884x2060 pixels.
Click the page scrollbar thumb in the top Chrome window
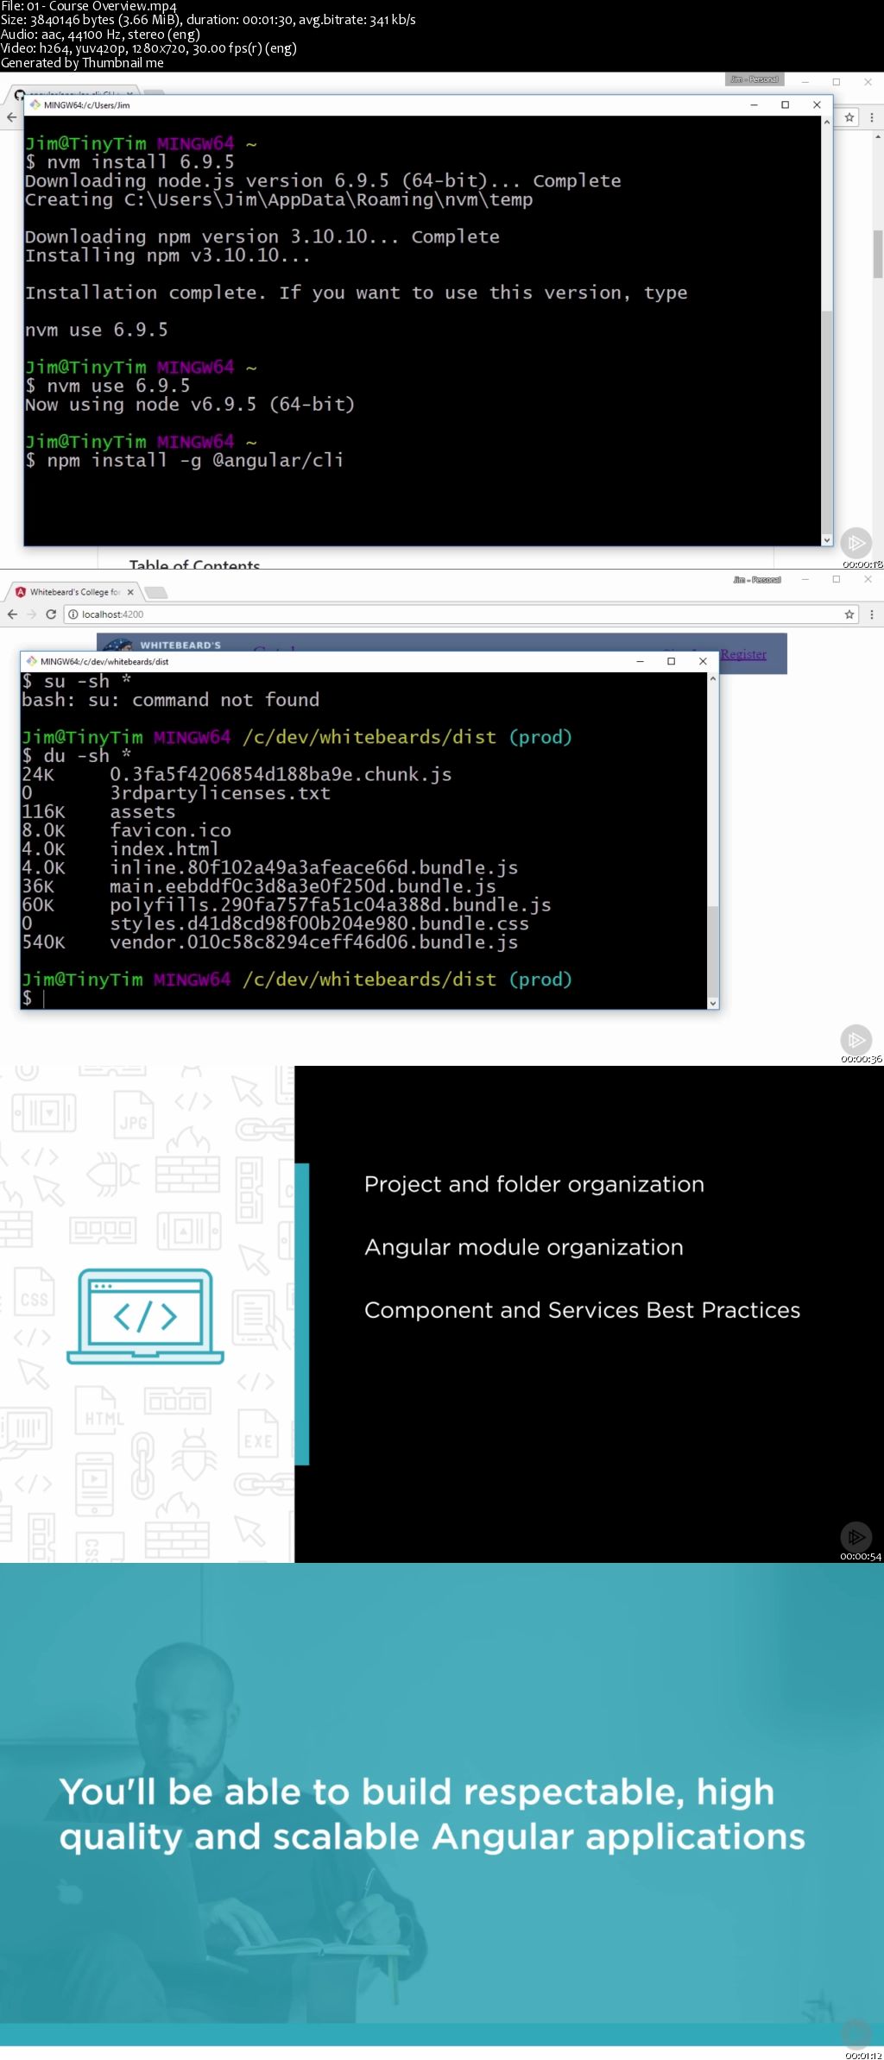click(878, 253)
